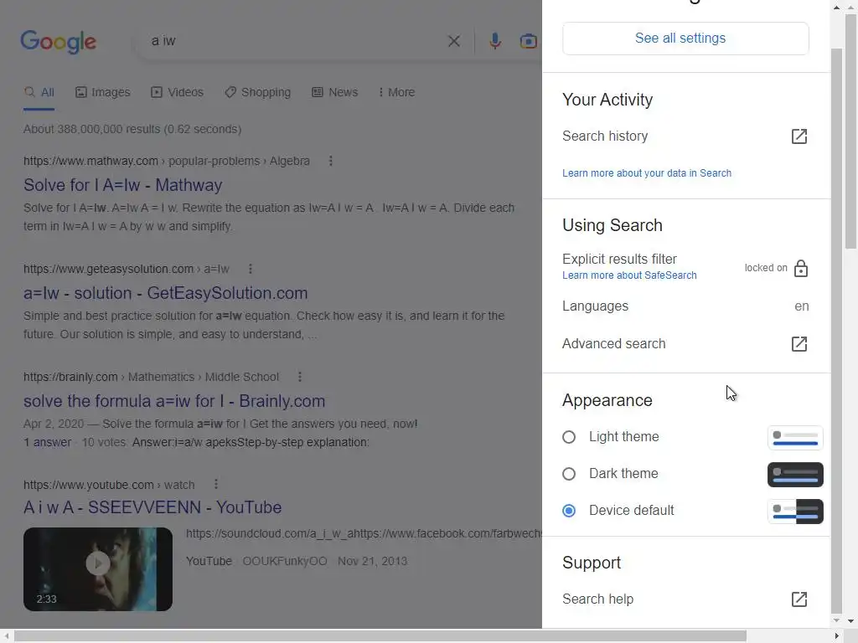The width and height of the screenshot is (858, 643).
Task: Open Google Lens camera search icon
Action: point(528,41)
